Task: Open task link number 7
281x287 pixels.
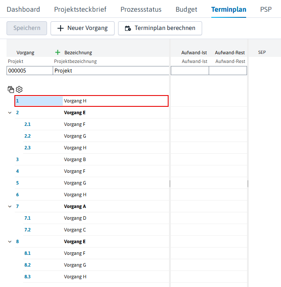Action: [x=17, y=206]
